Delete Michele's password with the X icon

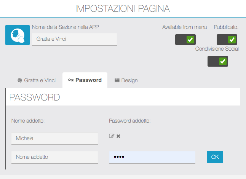[118, 136]
